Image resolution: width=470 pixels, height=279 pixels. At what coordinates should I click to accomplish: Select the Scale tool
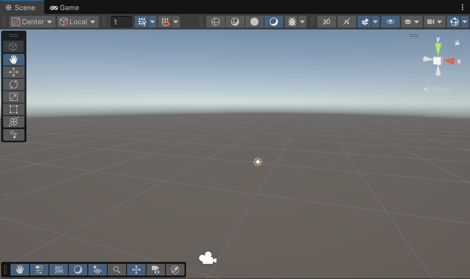(14, 96)
